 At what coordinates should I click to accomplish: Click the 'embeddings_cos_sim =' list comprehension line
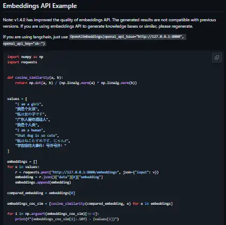tap(90, 204)
